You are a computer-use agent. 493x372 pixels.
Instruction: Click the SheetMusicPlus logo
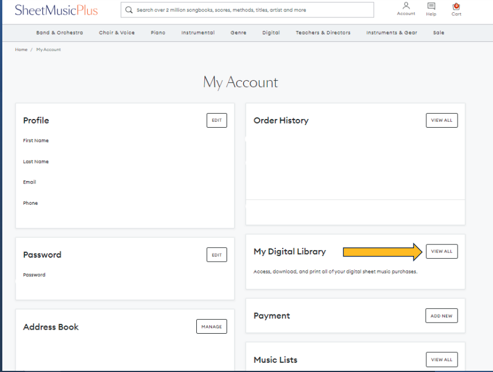(x=56, y=10)
